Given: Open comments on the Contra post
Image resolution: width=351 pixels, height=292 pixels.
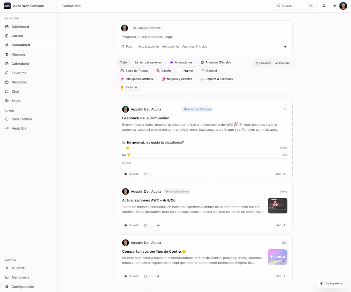Looking at the screenshot, I should point(147,276).
